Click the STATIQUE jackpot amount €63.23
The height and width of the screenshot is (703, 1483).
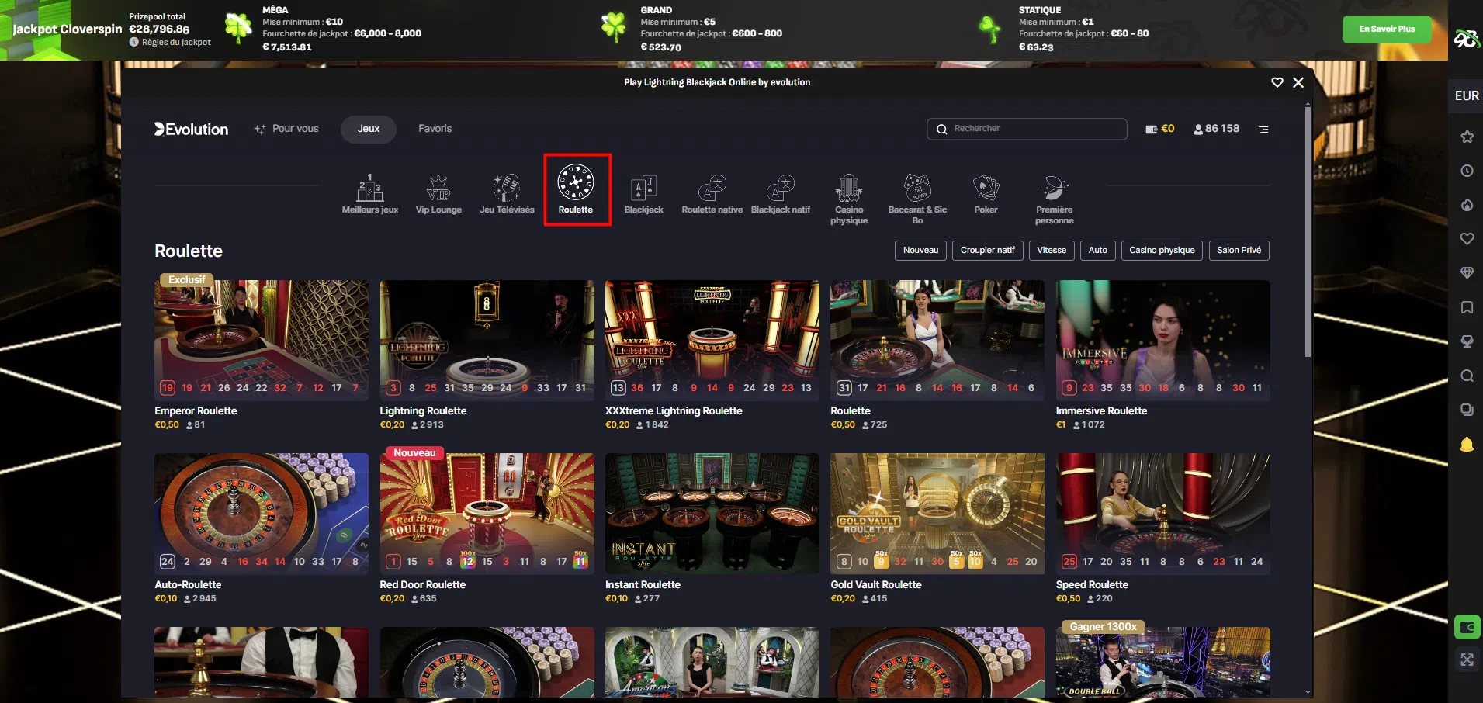(x=1036, y=47)
